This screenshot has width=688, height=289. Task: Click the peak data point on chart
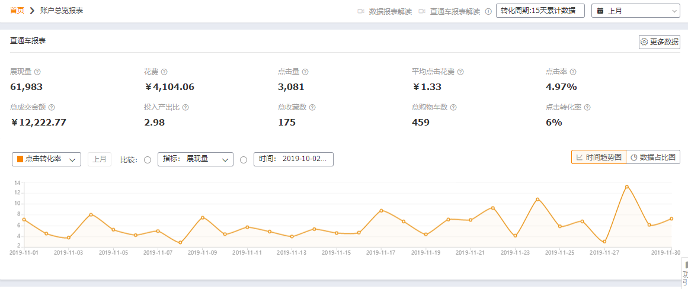[626, 187]
